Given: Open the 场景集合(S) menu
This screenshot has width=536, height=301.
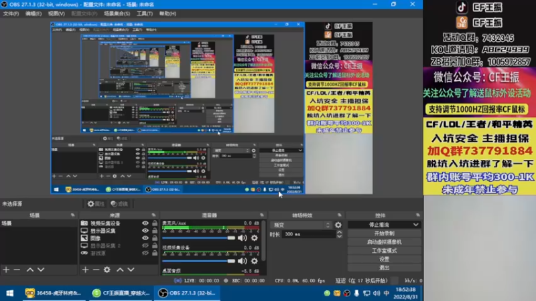Looking at the screenshot, I should pos(117,13).
